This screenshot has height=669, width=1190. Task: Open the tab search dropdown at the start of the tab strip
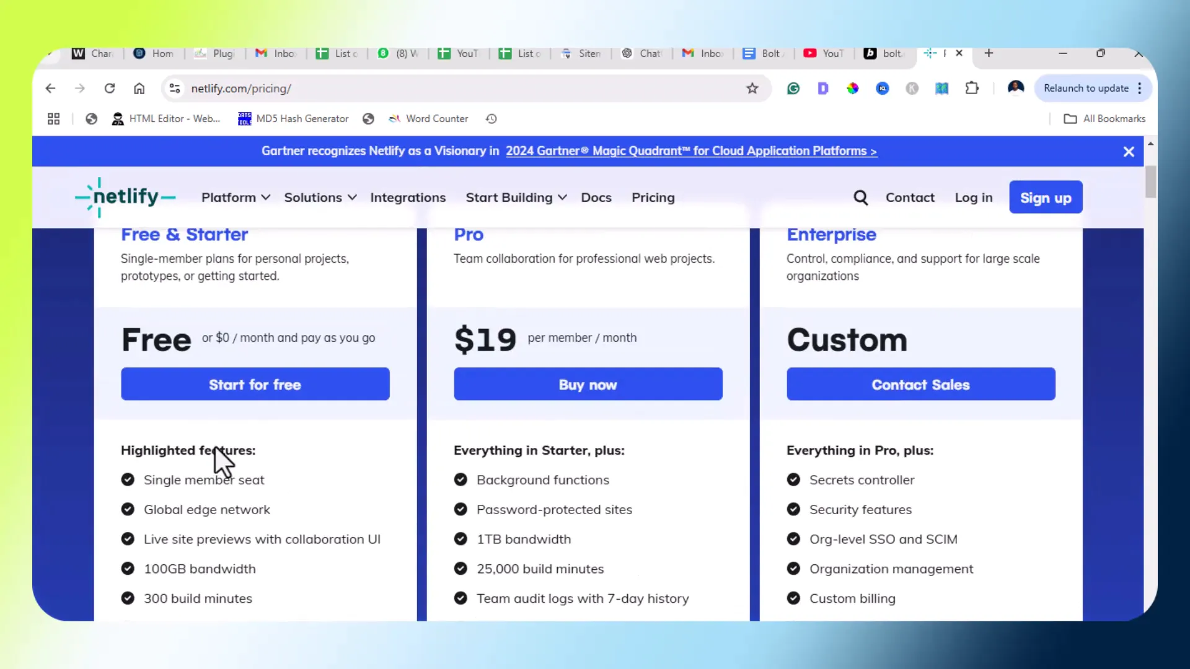coord(50,54)
